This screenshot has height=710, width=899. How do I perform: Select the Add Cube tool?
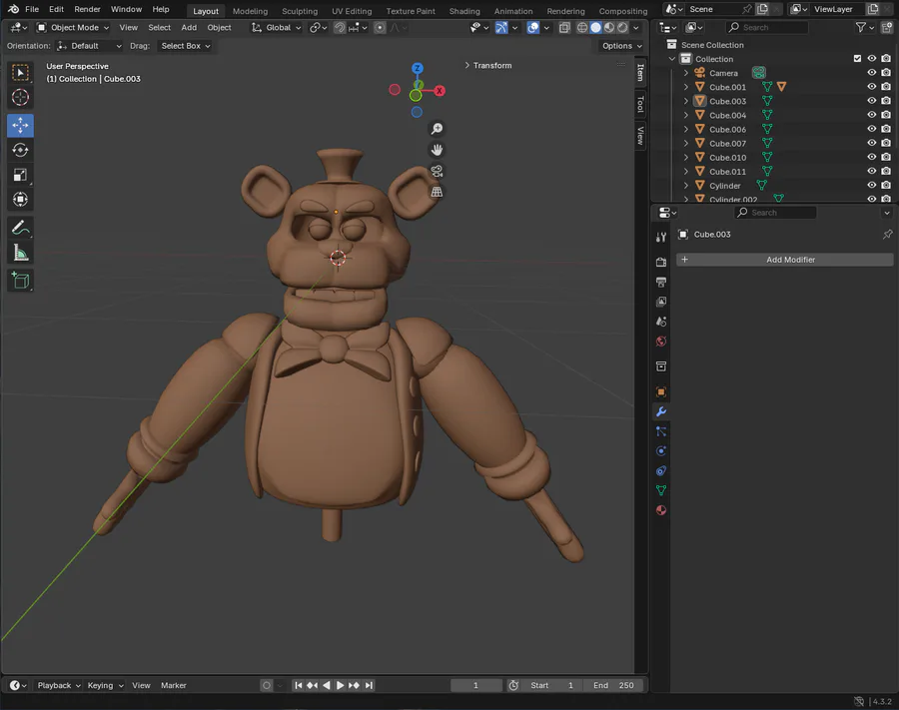point(20,281)
